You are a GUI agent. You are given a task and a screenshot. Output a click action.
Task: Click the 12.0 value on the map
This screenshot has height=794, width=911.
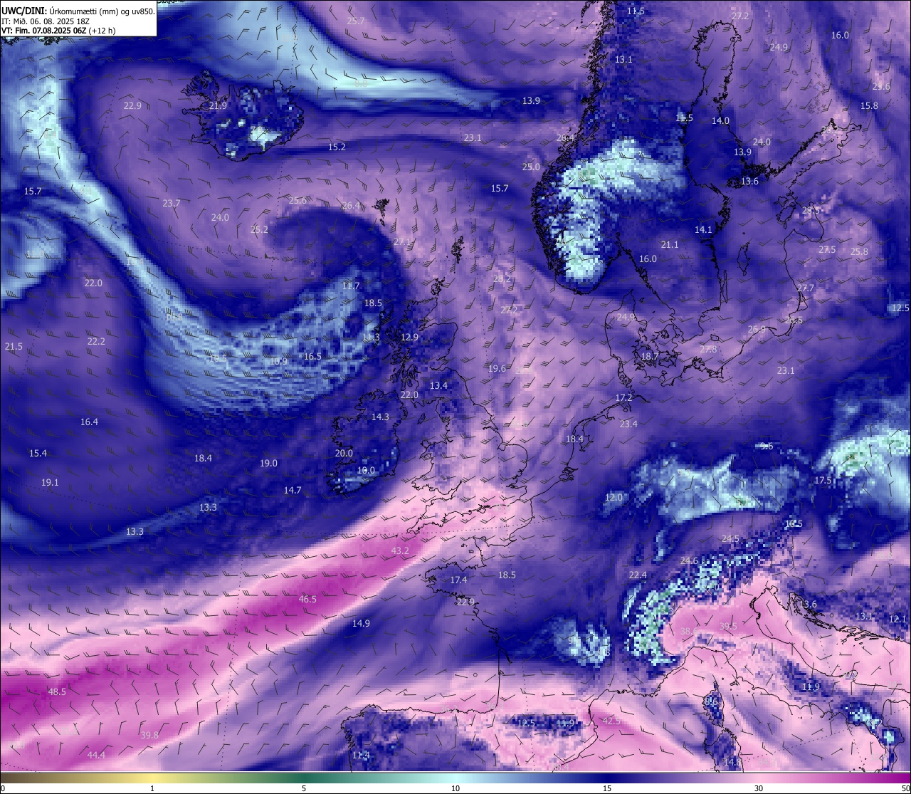point(614,497)
